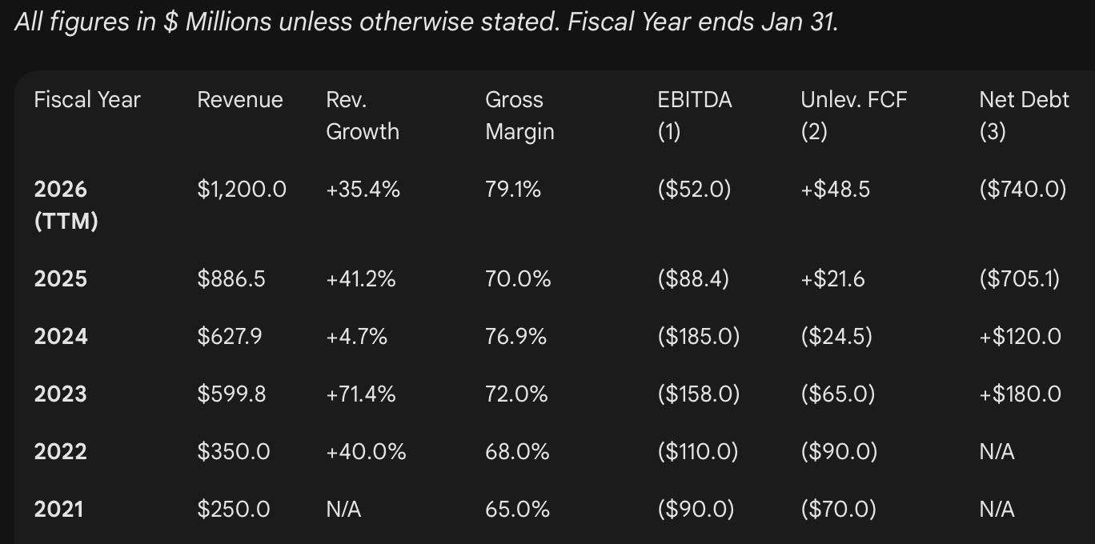This screenshot has width=1095, height=544.
Task: Select the $599.8 revenue cell
Action: tap(231, 394)
